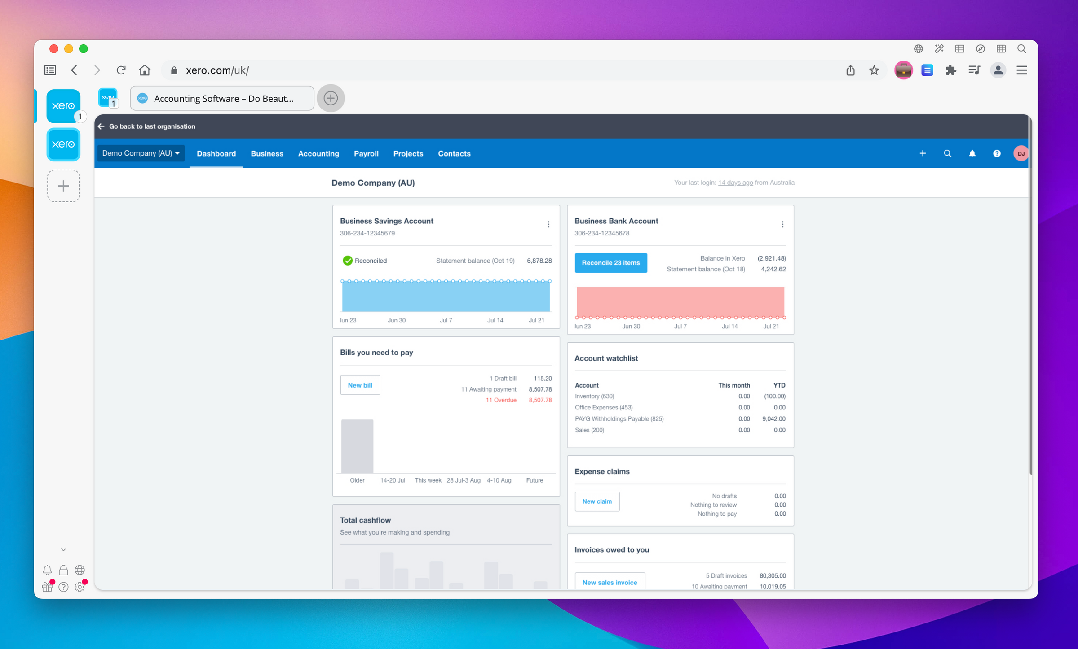Click the Business Savings Account options icon

(548, 224)
